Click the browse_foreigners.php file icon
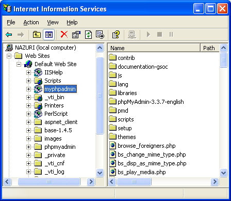 tap(113, 146)
